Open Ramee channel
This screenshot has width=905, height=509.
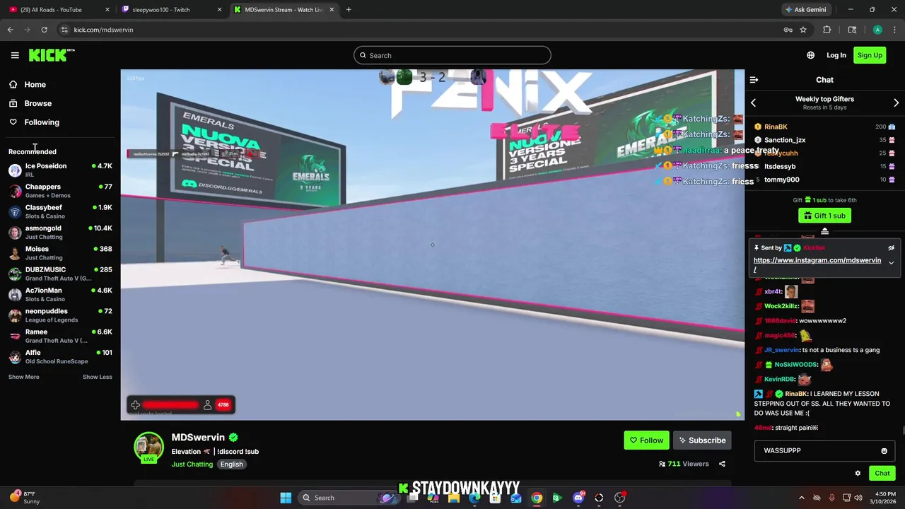click(60, 336)
